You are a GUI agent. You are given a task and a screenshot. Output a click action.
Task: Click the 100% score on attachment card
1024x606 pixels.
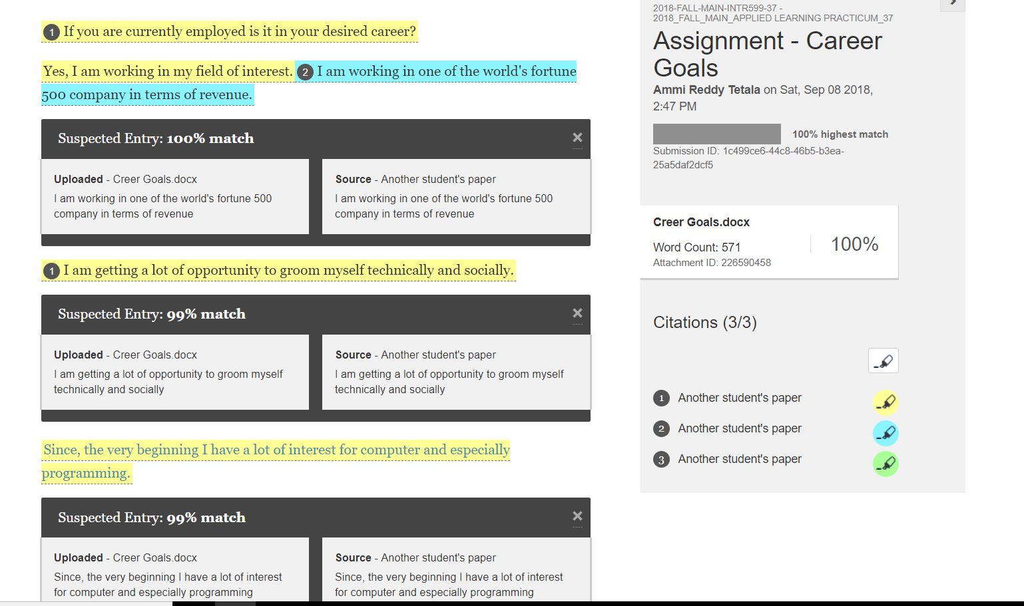click(854, 244)
